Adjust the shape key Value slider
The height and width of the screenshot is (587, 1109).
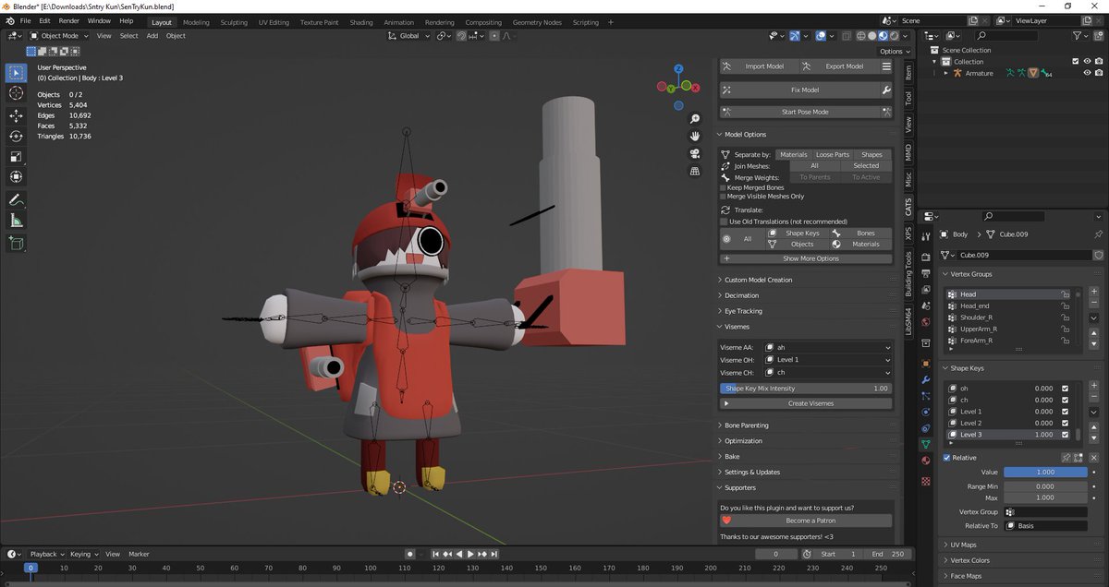pyautogui.click(x=1045, y=472)
